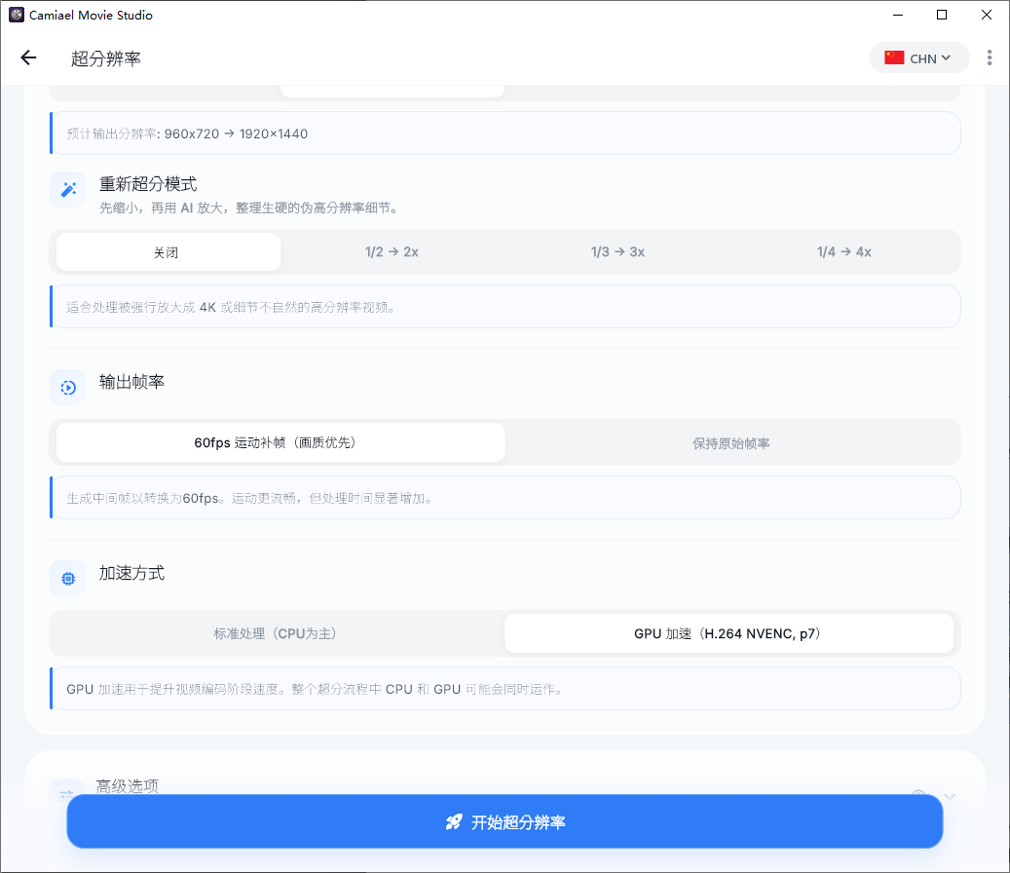Click the 适合处理被强行放大成 4K hint text
Screen dimensions: 1010x873
(231, 307)
